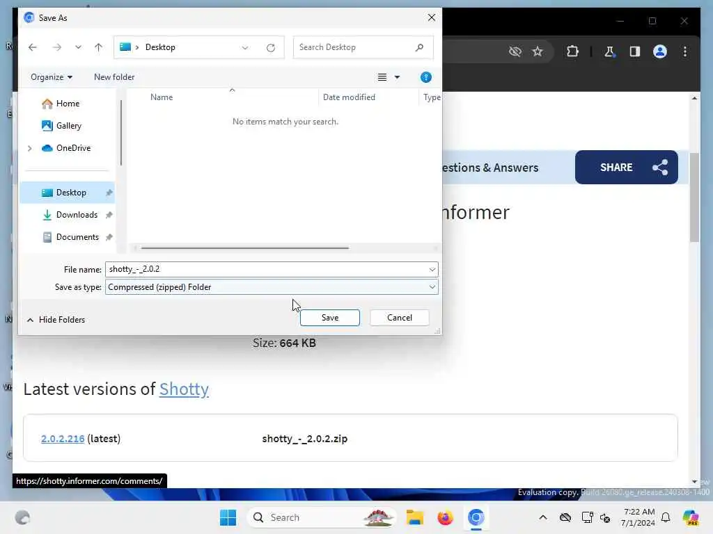
Task: Change the view layout icon
Action: (x=382, y=77)
